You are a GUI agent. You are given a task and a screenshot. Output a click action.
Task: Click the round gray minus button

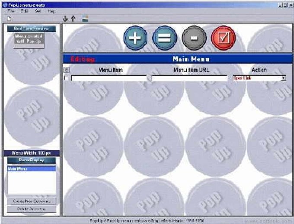pos(194,38)
